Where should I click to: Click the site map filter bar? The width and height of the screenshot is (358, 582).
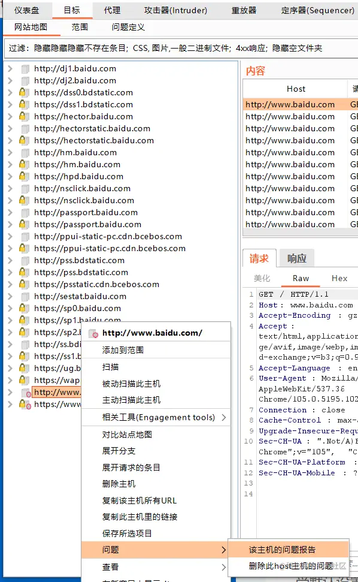pyautogui.click(x=181, y=49)
